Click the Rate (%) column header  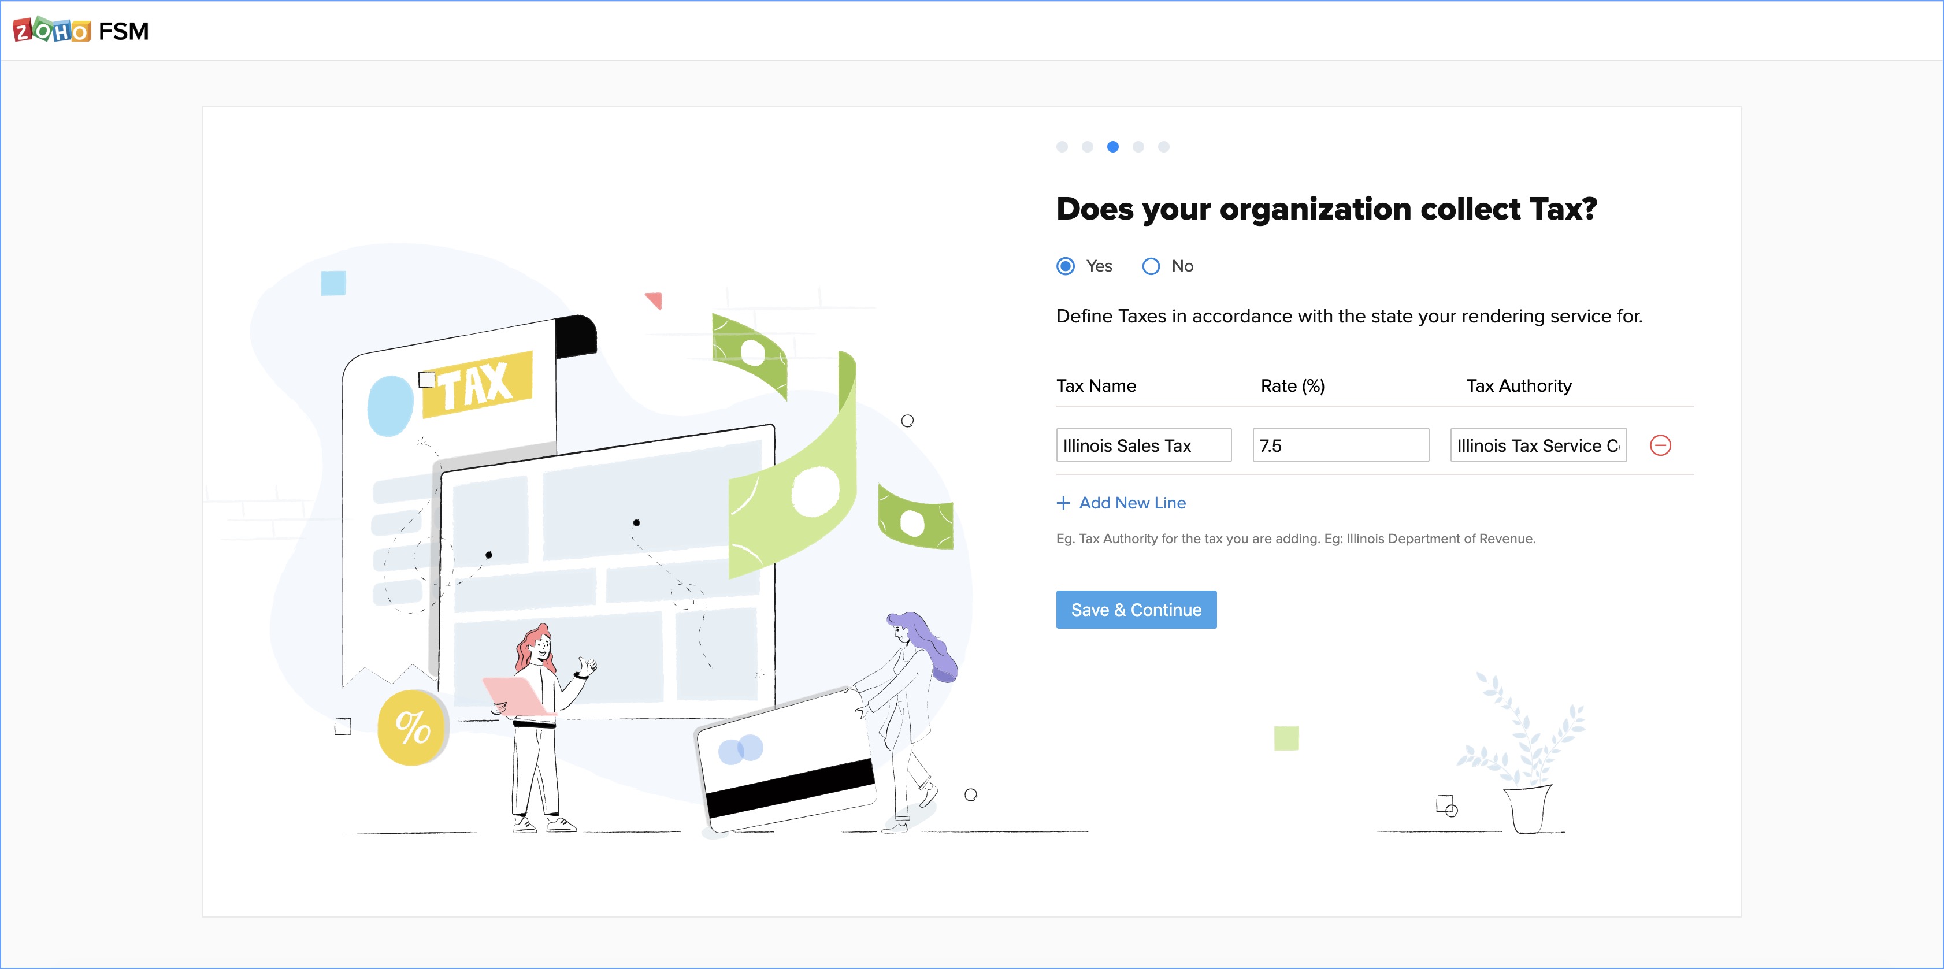click(x=1292, y=385)
